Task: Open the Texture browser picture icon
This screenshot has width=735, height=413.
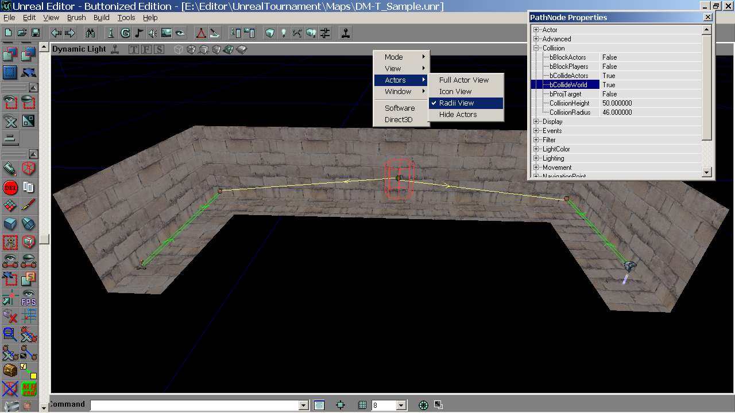Action: coord(167,33)
